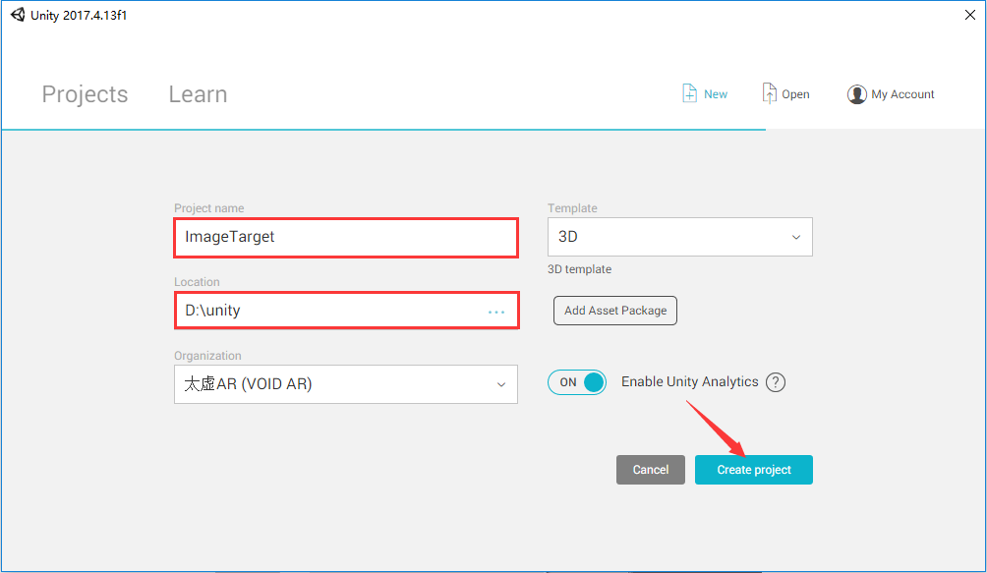This screenshot has height=573, width=987.
Task: Click the Unity logo in the title bar
Action: point(18,15)
